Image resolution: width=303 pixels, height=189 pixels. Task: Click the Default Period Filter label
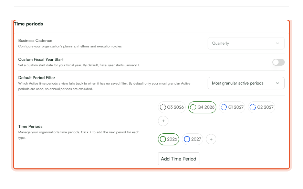click(37, 78)
